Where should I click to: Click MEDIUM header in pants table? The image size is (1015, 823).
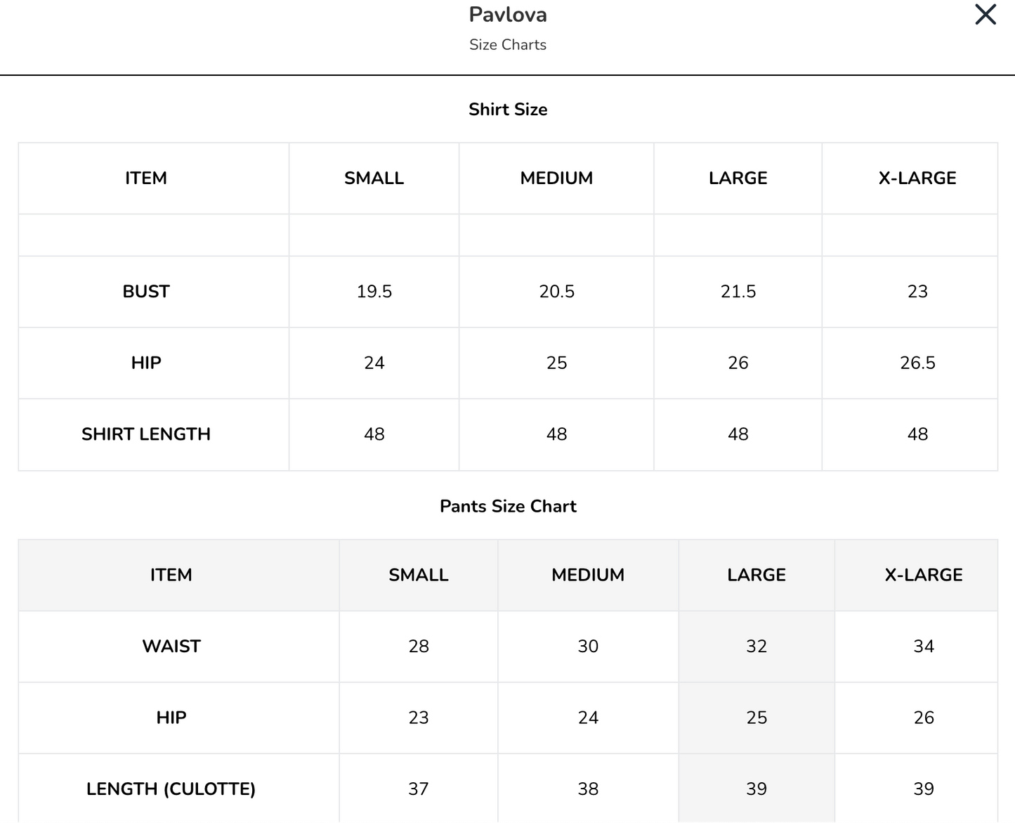tap(588, 575)
